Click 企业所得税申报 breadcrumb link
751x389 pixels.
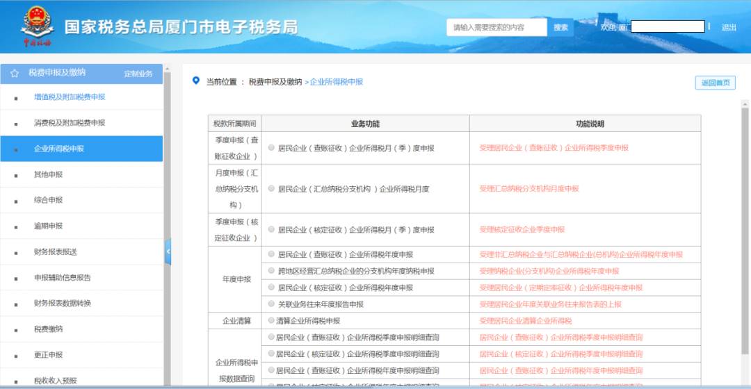coord(337,82)
